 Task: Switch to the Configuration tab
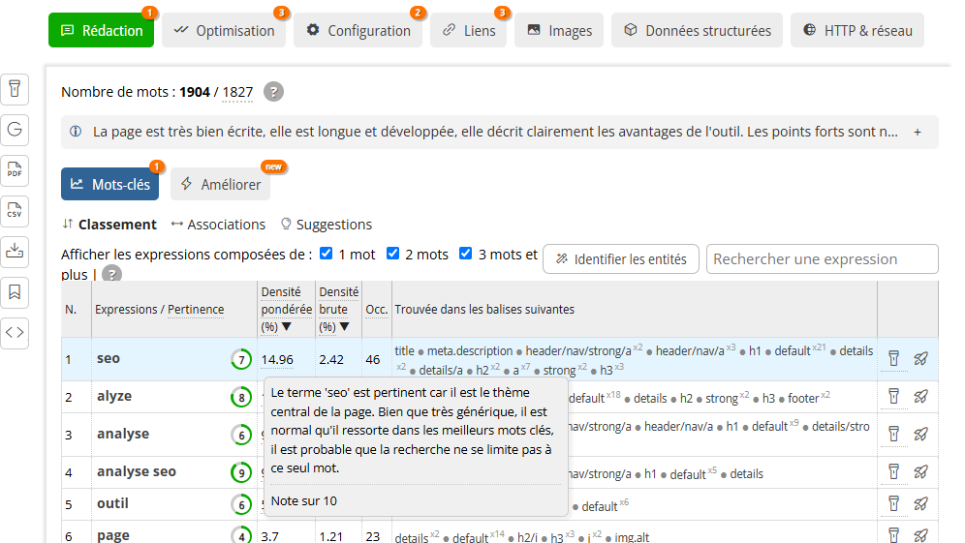(x=358, y=30)
